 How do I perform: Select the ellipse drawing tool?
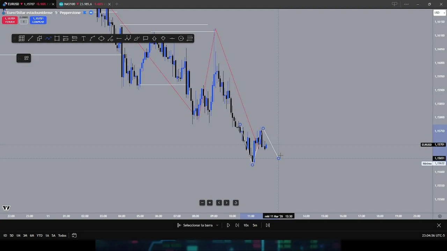pos(101,38)
